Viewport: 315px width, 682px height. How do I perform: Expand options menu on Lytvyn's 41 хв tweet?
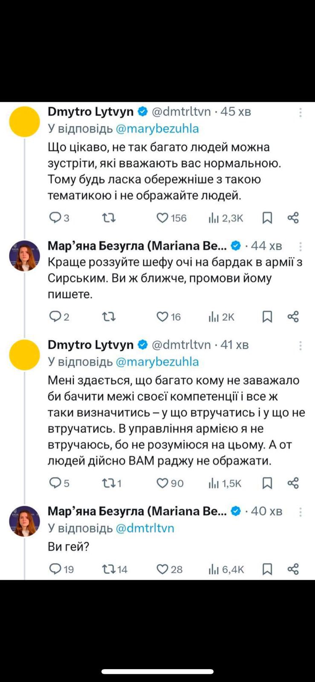(301, 345)
